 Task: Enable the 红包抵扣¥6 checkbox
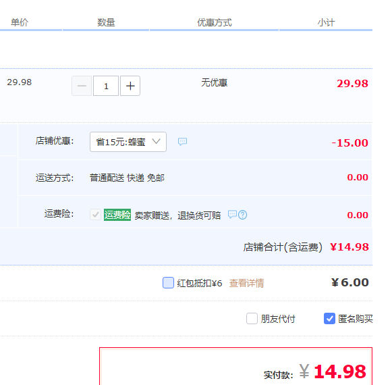168,283
